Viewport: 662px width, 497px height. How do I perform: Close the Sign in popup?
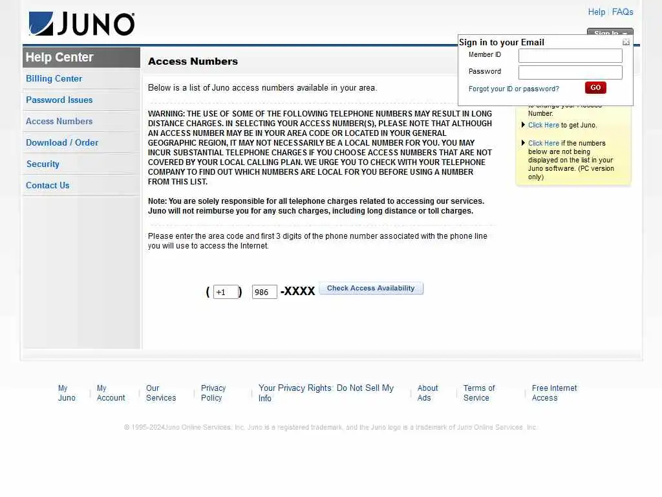click(626, 42)
